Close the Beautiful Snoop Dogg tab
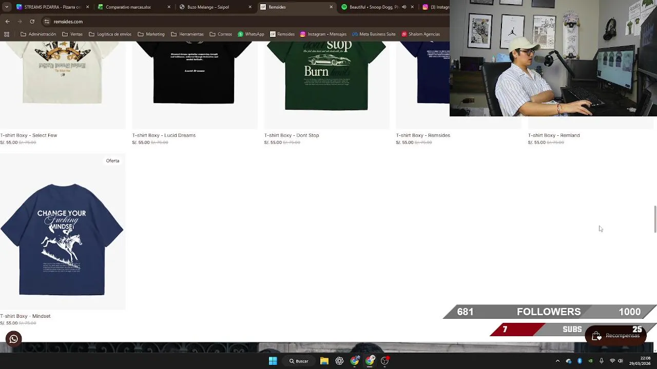 tap(412, 7)
